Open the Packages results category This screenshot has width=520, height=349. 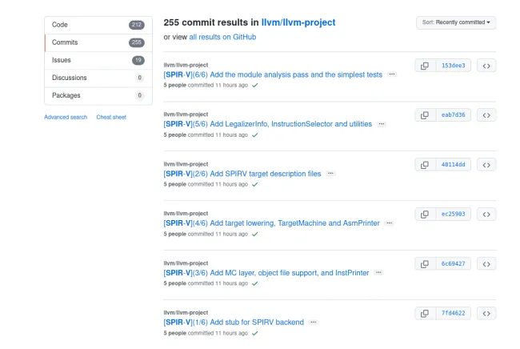click(96, 95)
